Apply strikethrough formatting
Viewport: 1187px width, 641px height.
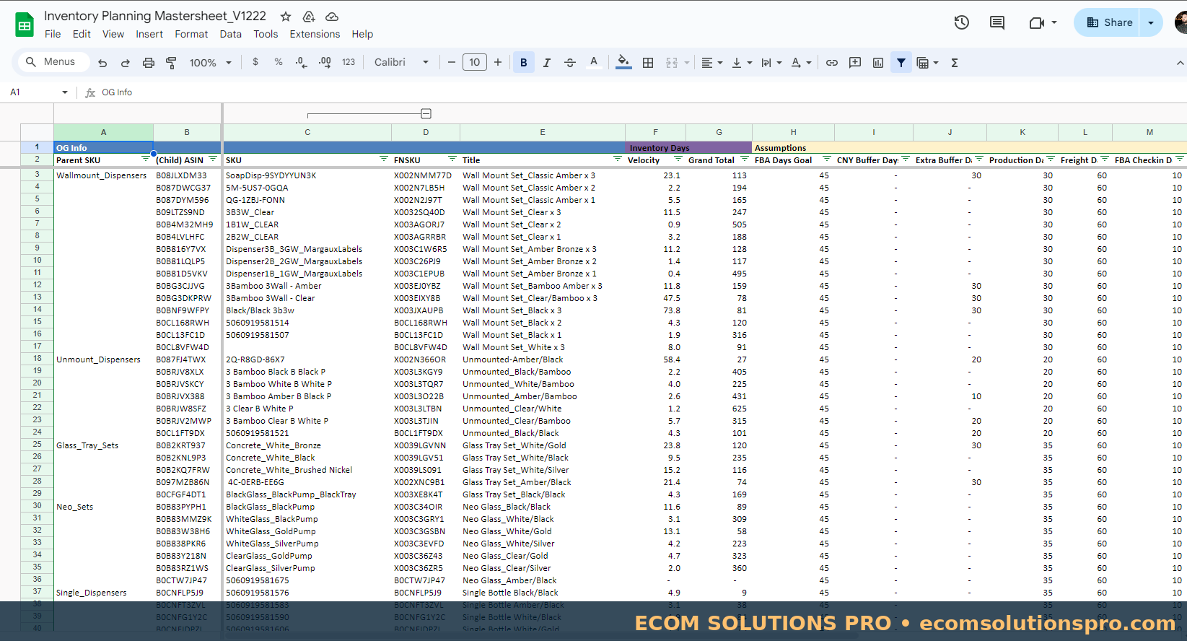point(570,63)
